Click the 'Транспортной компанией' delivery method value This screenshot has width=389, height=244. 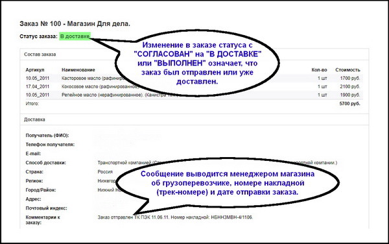pyautogui.click(x=124, y=163)
